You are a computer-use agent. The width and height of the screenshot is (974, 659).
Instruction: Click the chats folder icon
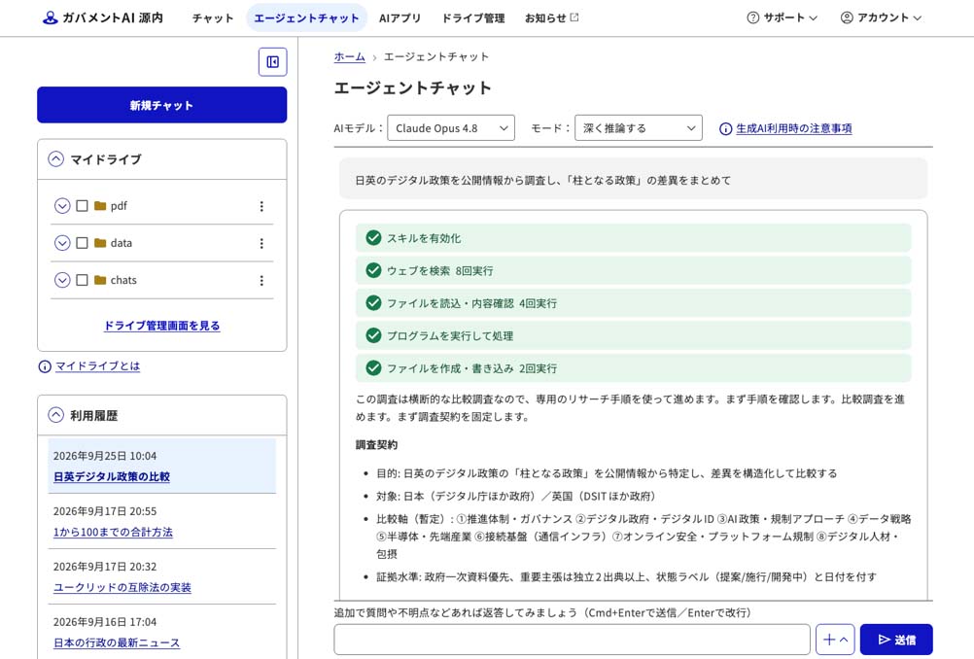click(100, 280)
